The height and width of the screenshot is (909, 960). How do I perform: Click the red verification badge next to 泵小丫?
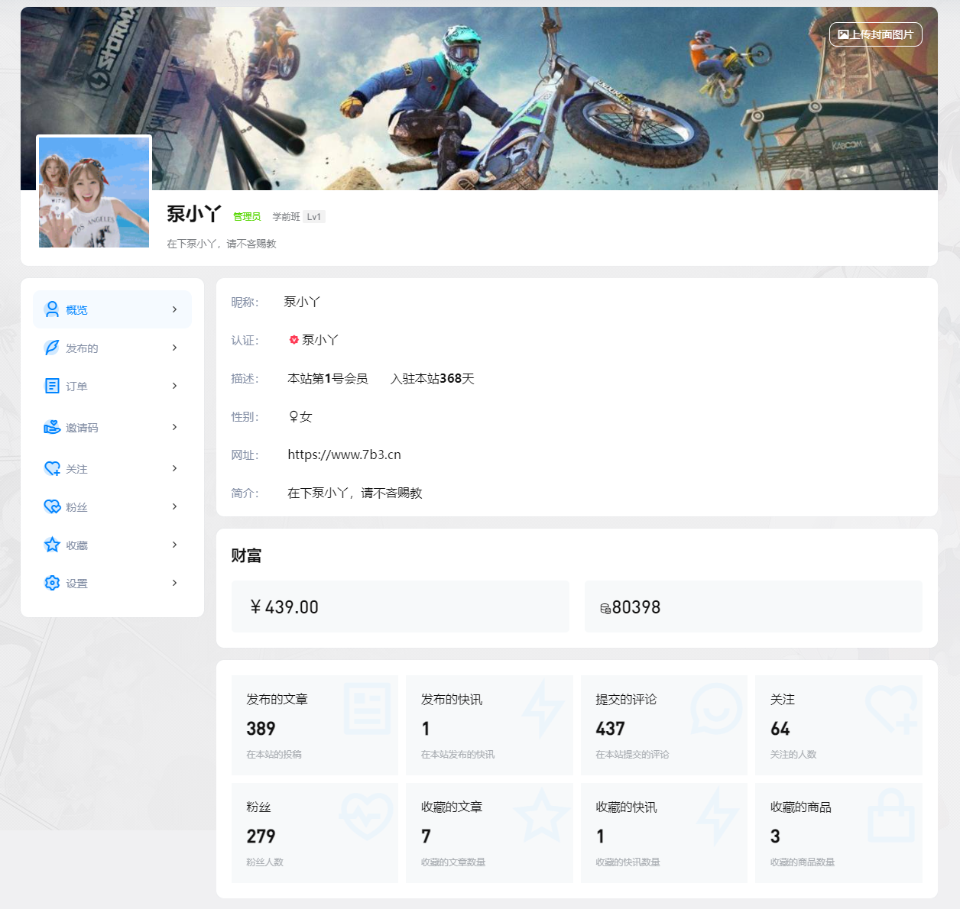[294, 340]
